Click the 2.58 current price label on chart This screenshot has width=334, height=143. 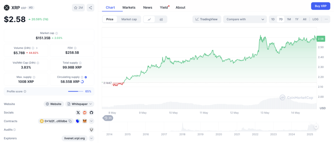(321, 39)
